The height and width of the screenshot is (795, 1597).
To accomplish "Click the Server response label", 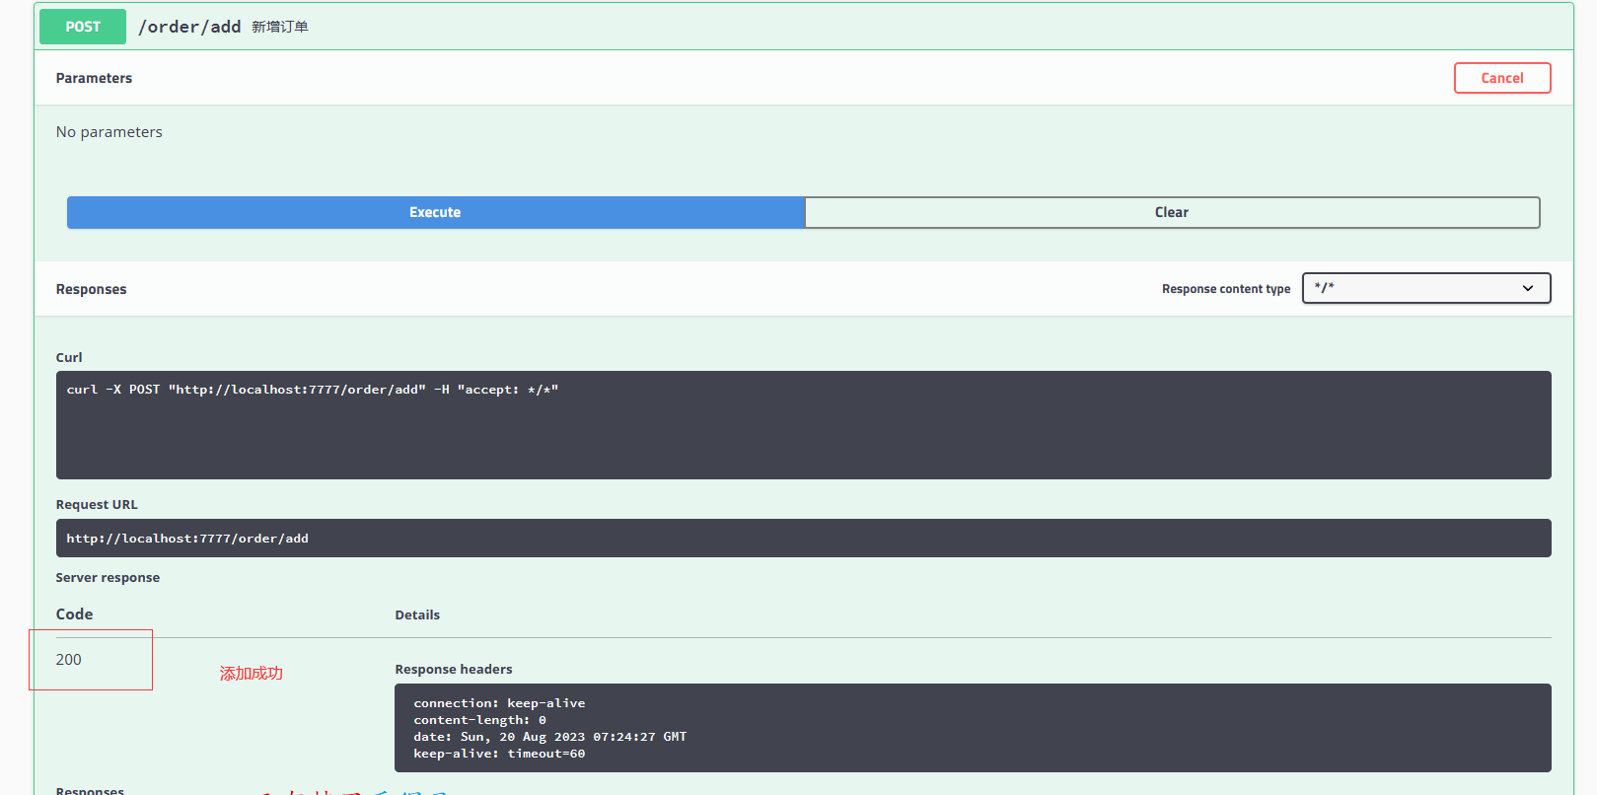I will 108,578.
